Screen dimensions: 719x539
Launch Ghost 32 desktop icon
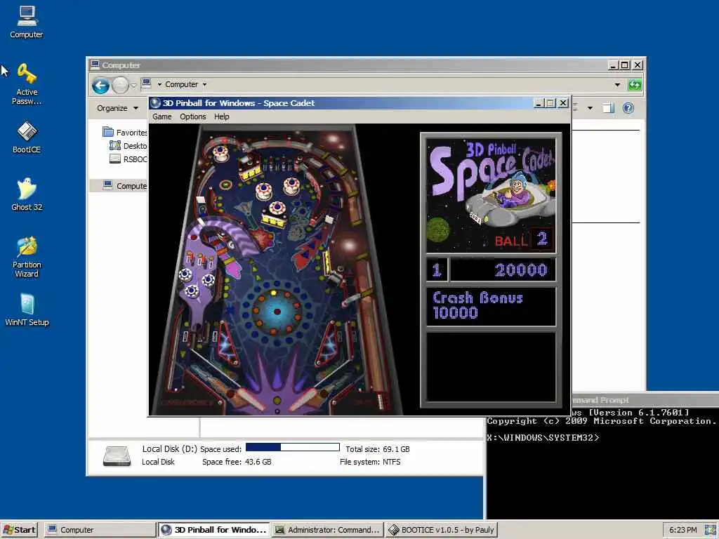[27, 194]
